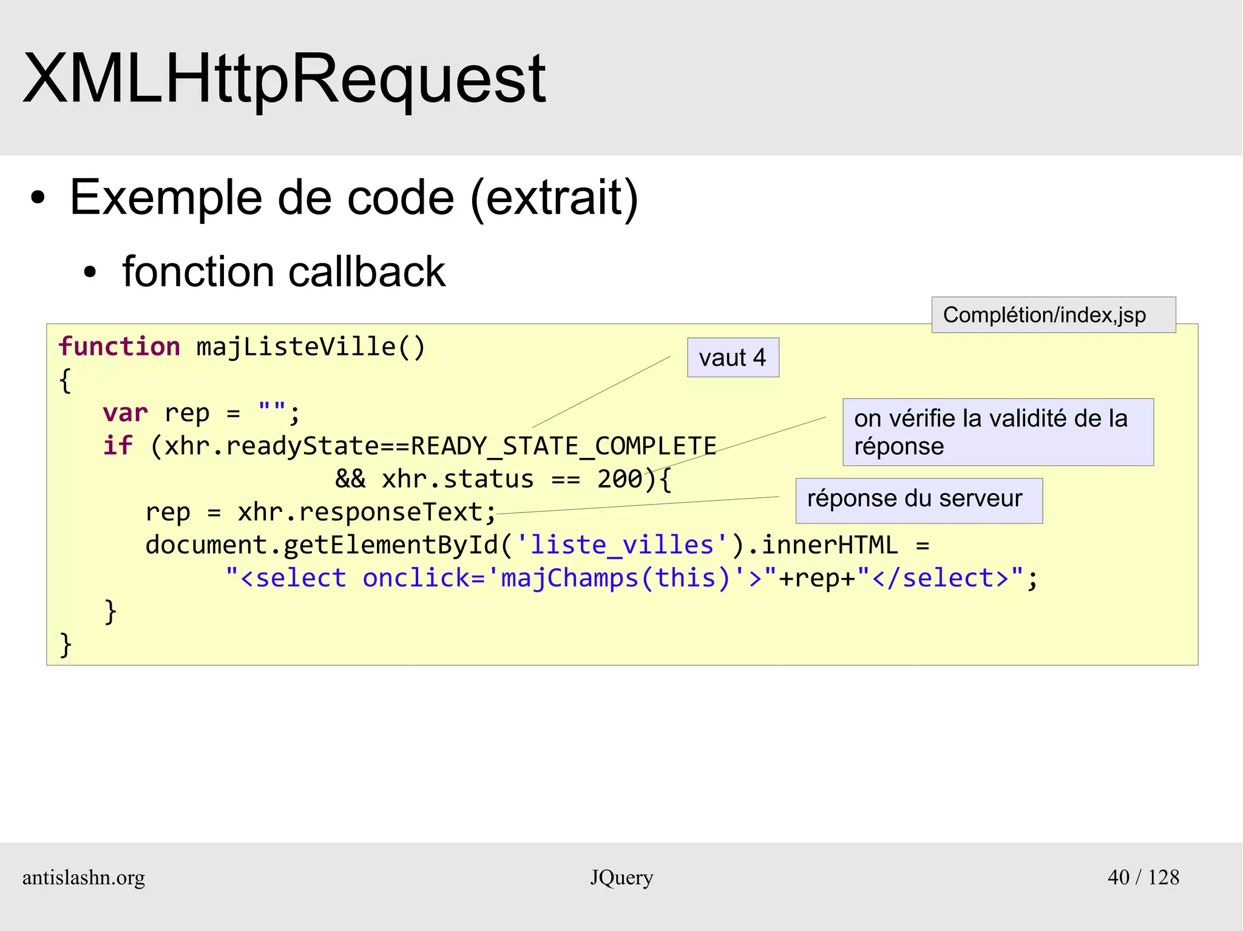Screen dimensions: 1243x931
Task: Click the 'Complétion/index,jsp' file label
Action: point(1053,315)
